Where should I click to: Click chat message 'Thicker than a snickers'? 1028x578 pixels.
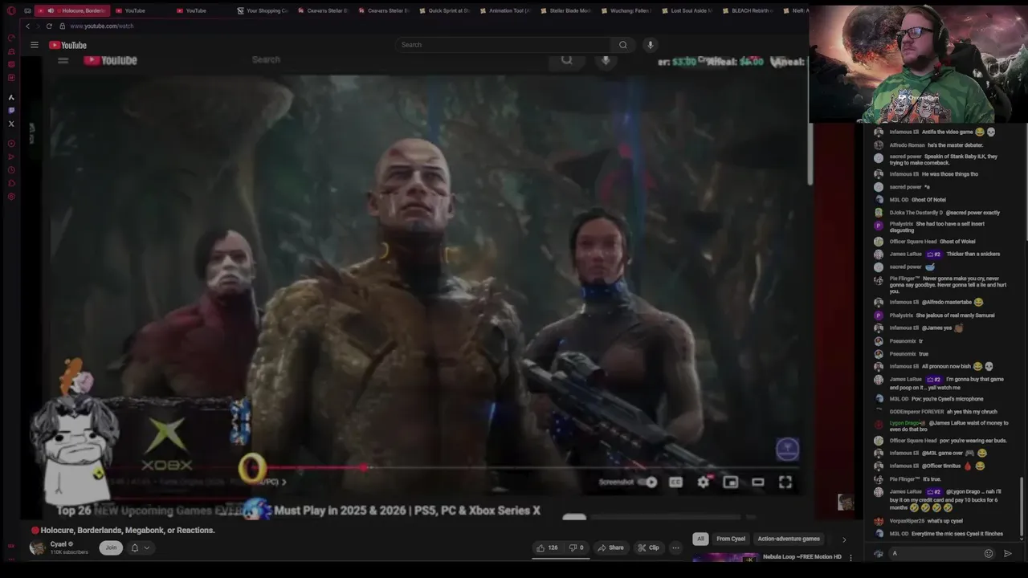click(973, 254)
